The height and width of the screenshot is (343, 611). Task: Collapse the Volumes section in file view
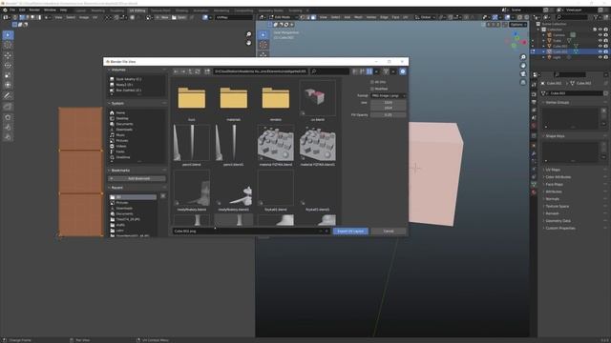118,70
